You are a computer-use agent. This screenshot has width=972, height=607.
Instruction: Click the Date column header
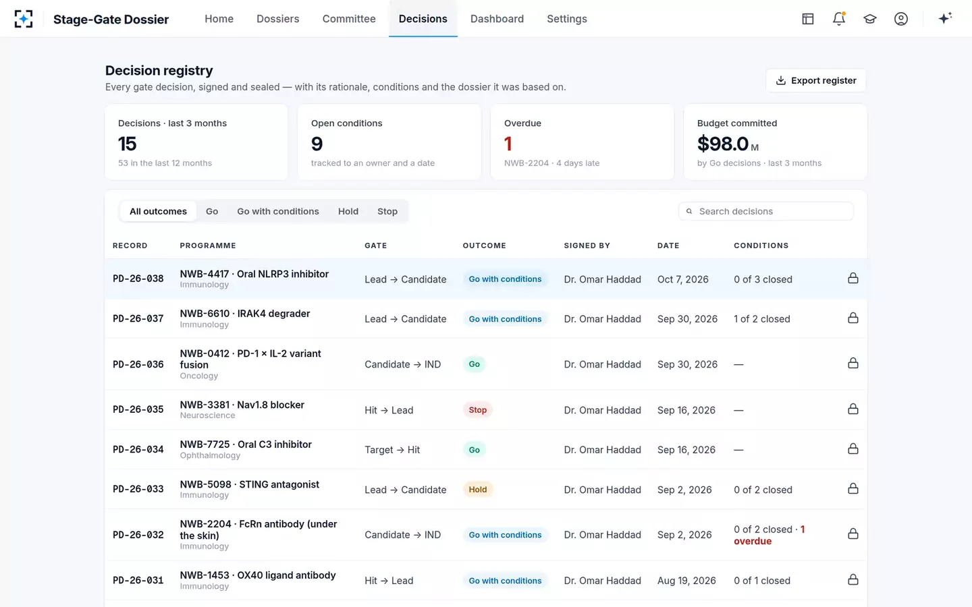668,245
